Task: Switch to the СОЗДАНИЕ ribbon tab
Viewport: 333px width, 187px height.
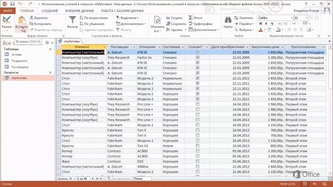Action: coord(49,10)
